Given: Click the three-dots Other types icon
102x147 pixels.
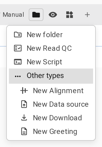Looking at the screenshot, I should click(18, 76).
